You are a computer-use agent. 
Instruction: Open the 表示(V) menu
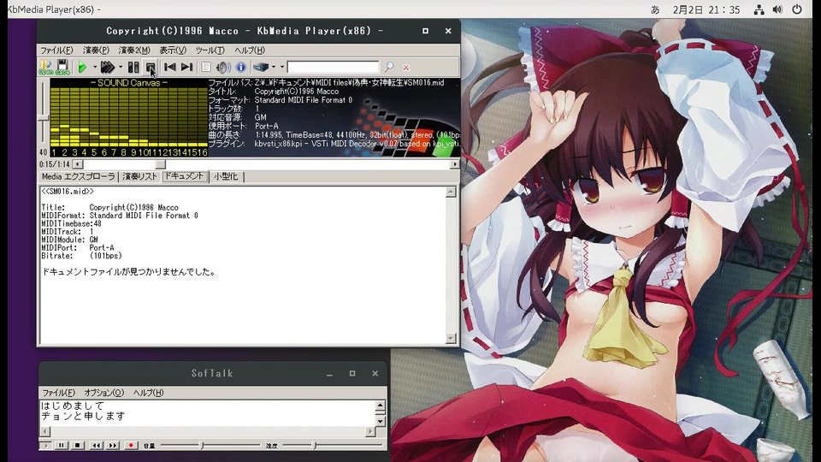[x=173, y=50]
